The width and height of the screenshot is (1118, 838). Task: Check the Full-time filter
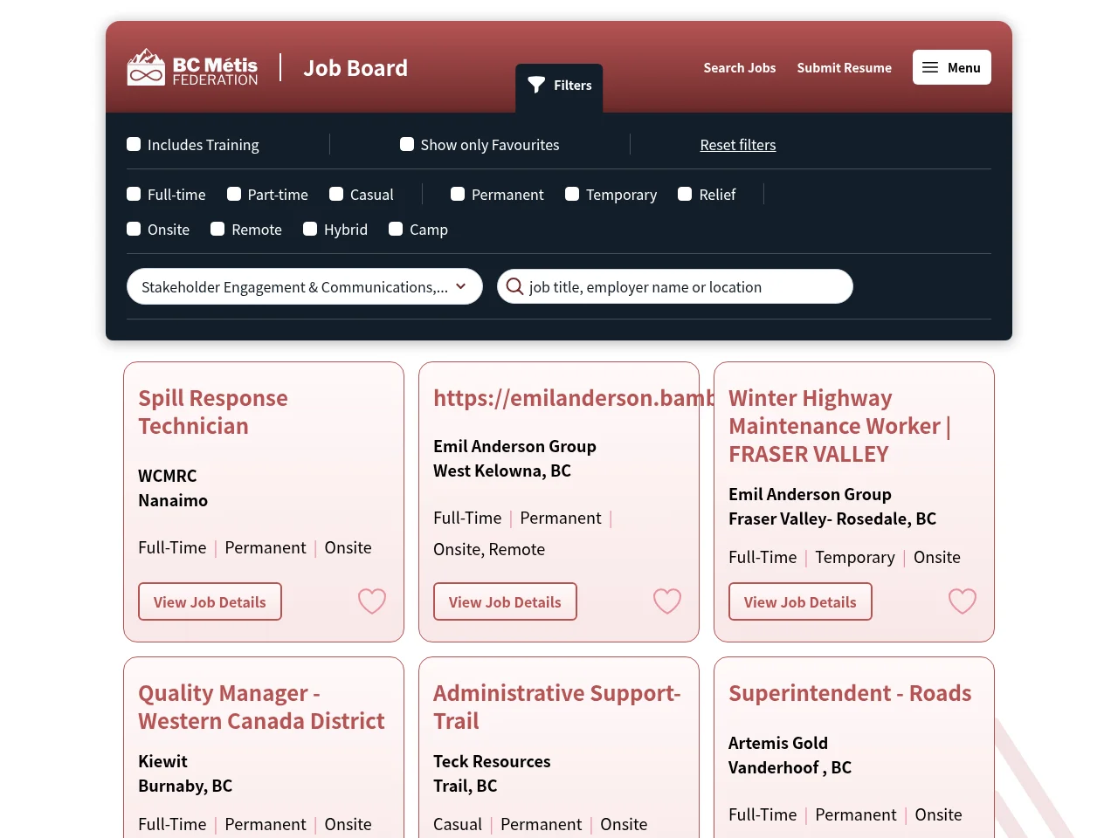pyautogui.click(x=134, y=194)
